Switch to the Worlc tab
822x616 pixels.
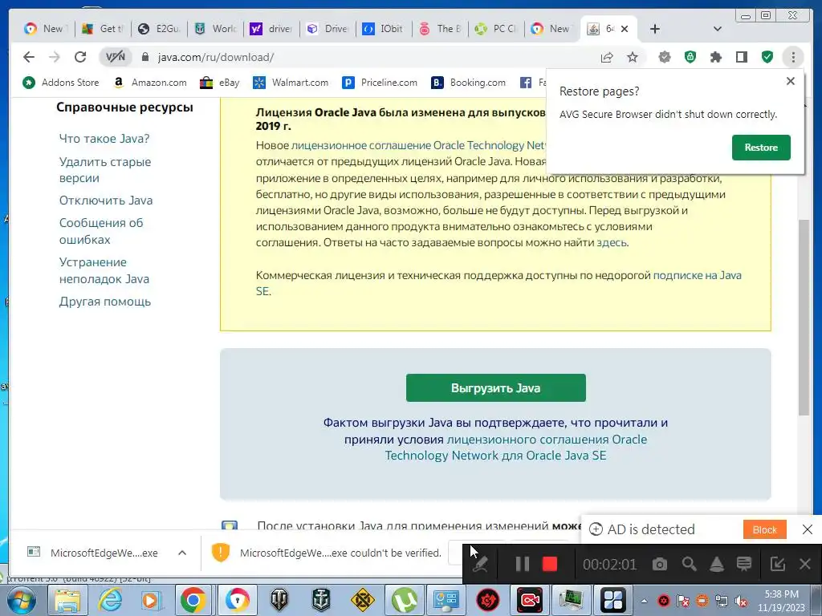tap(215, 29)
